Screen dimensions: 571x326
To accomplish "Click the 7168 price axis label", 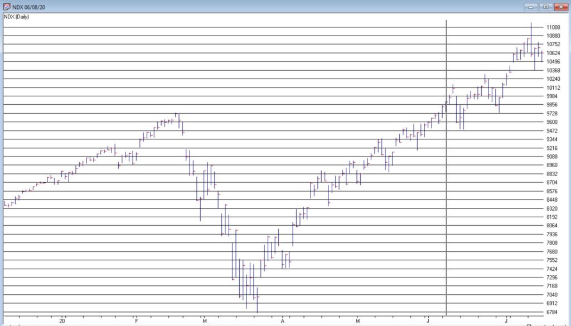I will [553, 286].
